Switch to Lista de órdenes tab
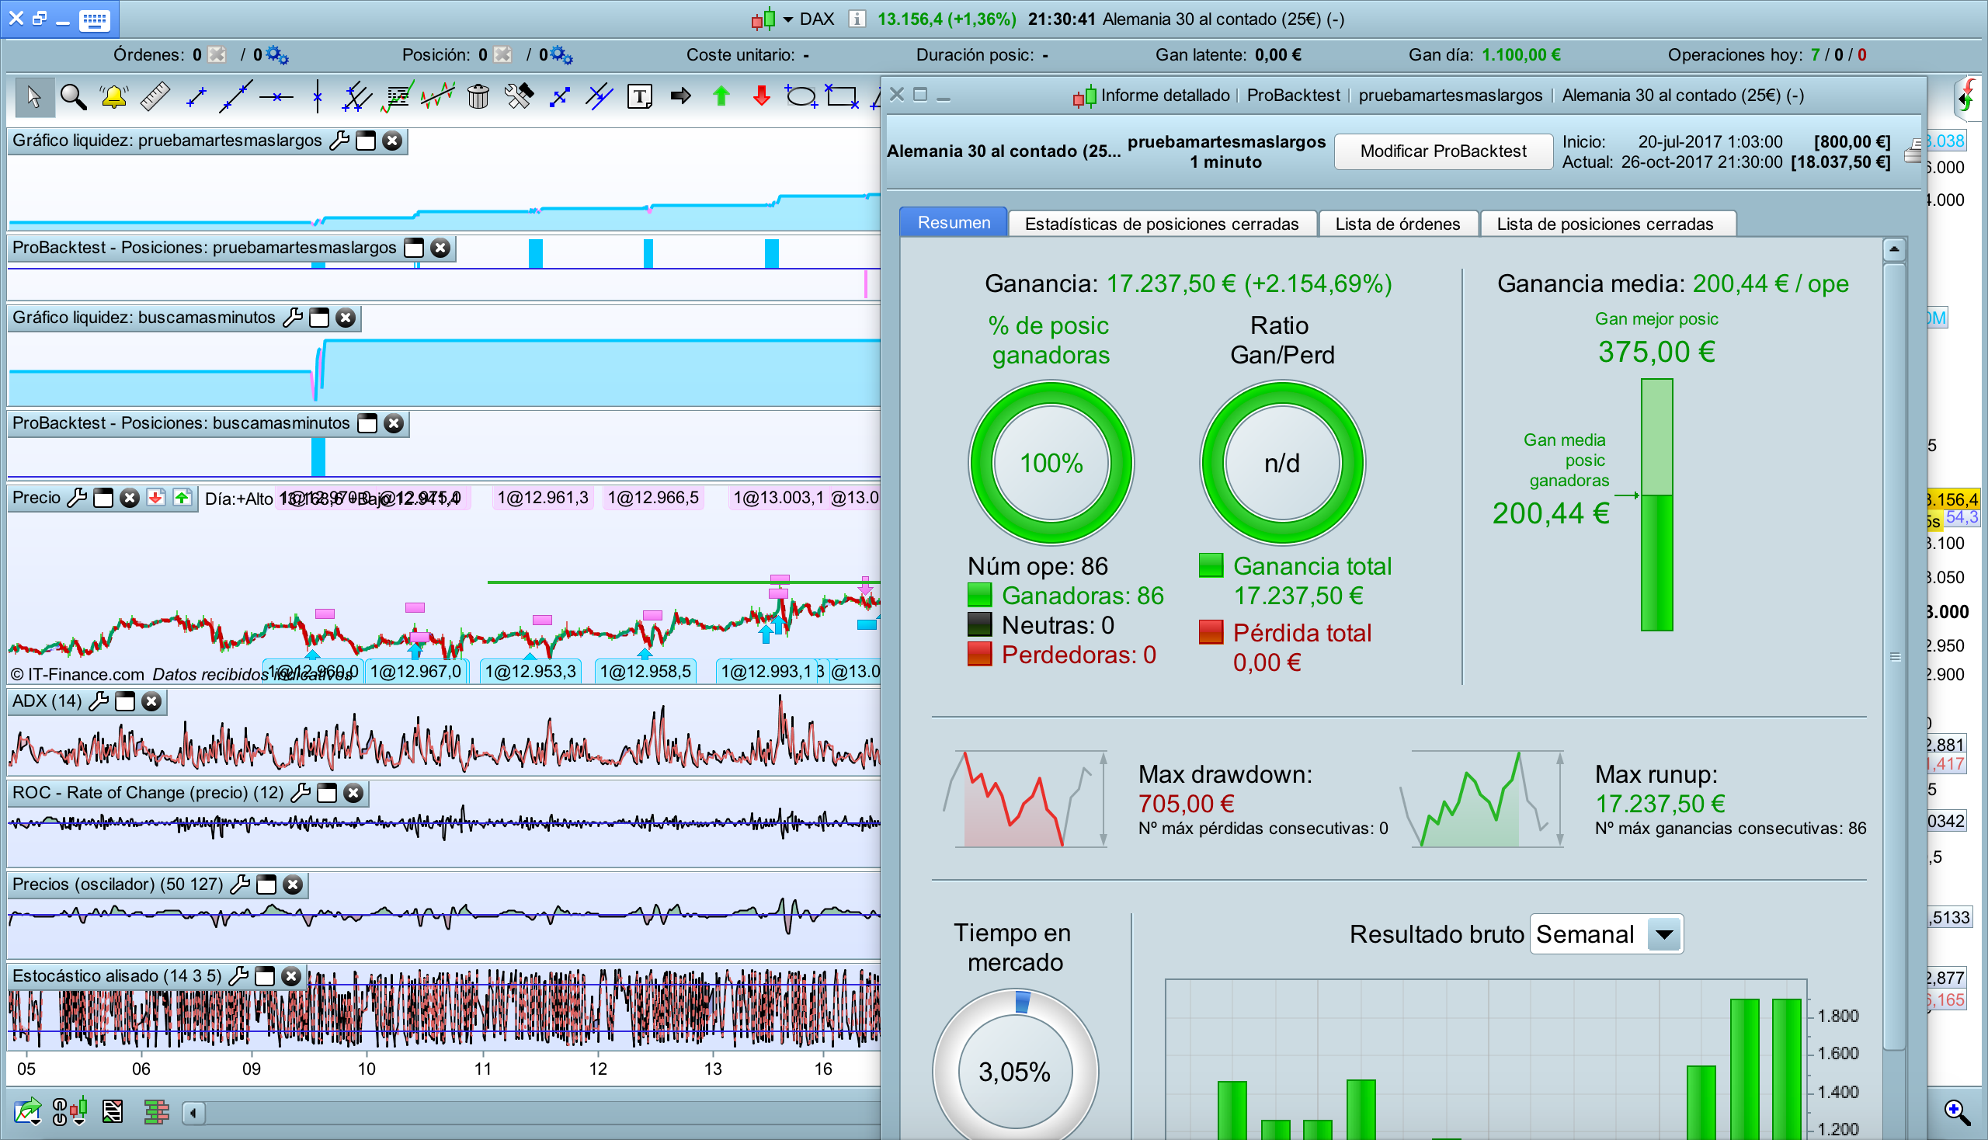The width and height of the screenshot is (1988, 1140). pos(1397,224)
